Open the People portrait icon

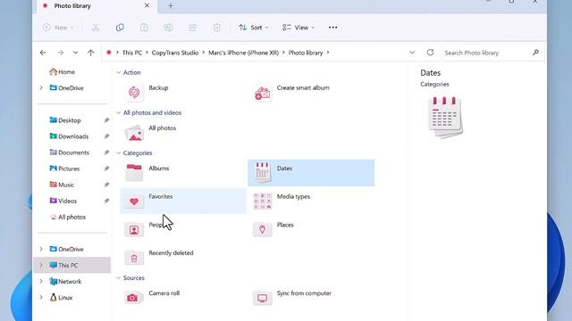coord(134,230)
